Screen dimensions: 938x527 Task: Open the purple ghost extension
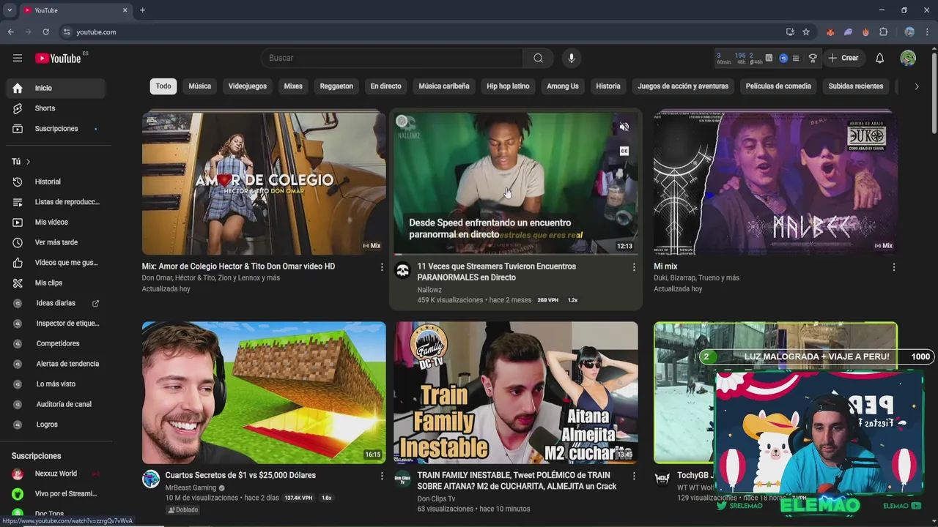(848, 32)
